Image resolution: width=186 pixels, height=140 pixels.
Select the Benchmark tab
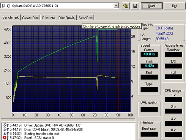(10, 17)
